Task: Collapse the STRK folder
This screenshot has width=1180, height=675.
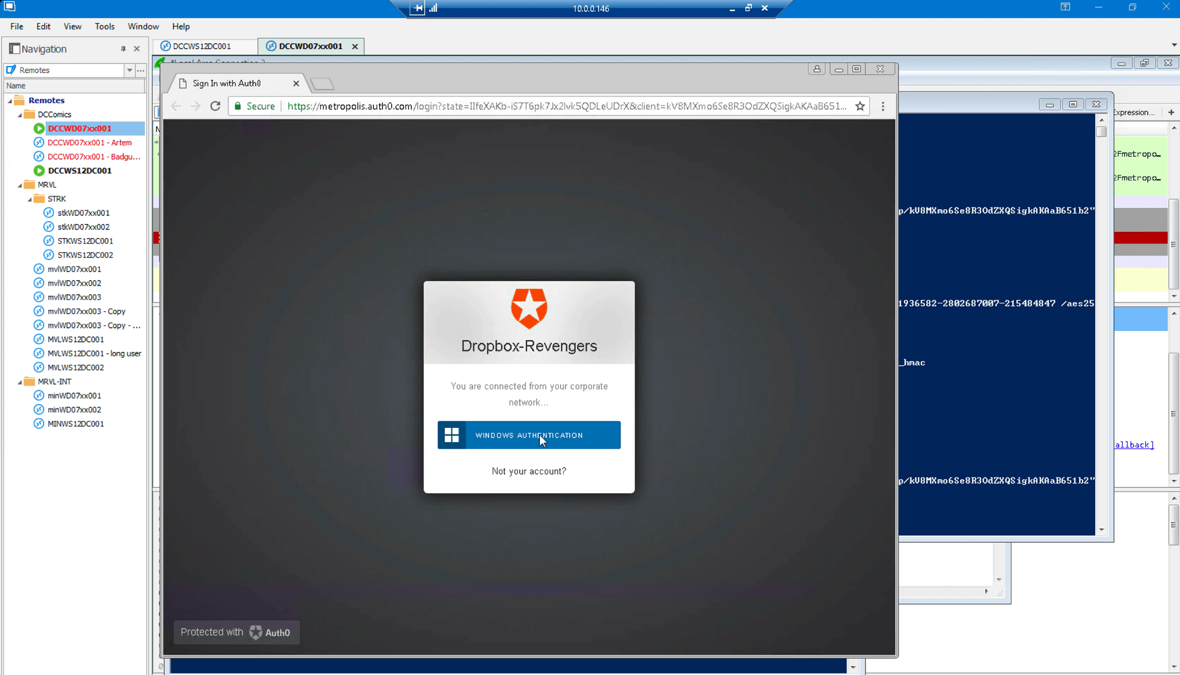Action: (29, 199)
